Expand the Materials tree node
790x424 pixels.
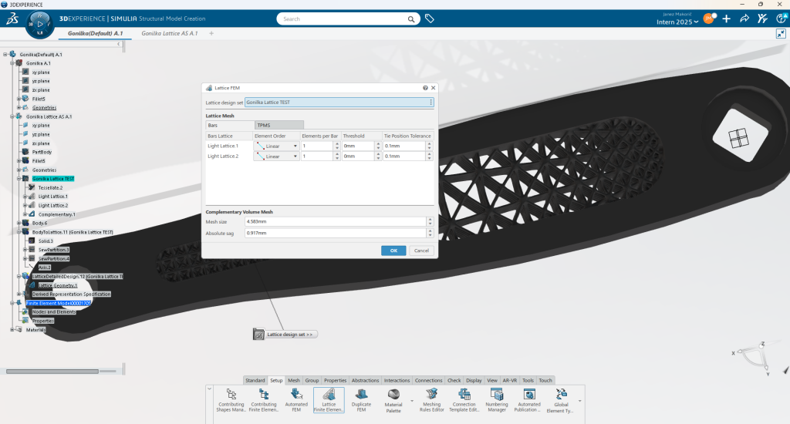[x=12, y=330]
